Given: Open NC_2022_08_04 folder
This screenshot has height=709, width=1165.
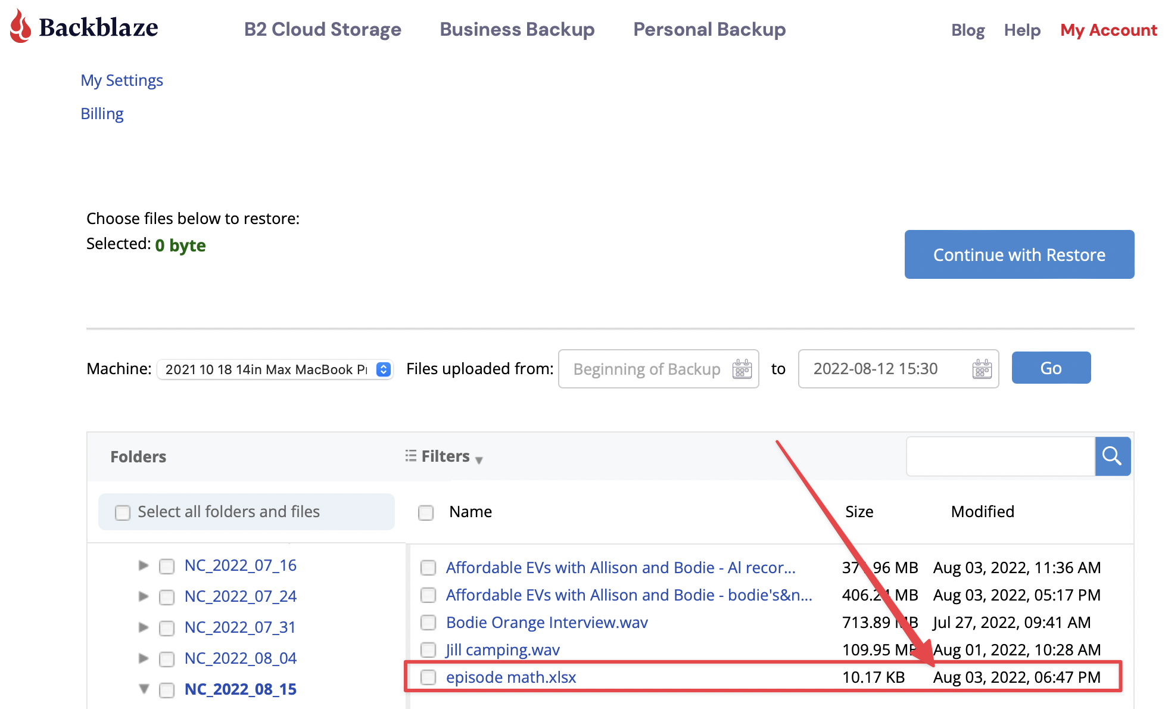Looking at the screenshot, I should pos(241,658).
